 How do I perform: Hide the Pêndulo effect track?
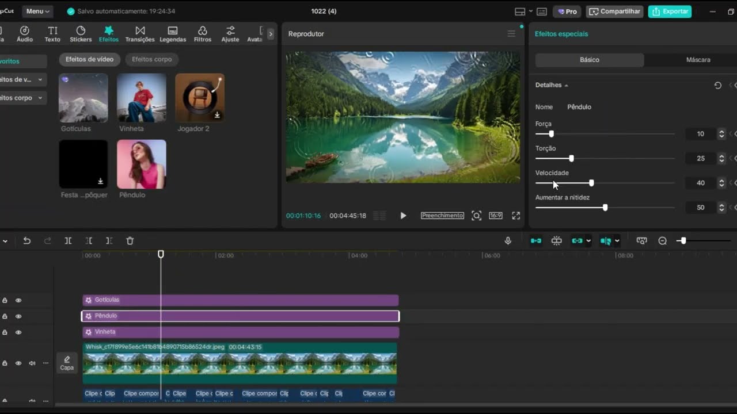pyautogui.click(x=18, y=316)
